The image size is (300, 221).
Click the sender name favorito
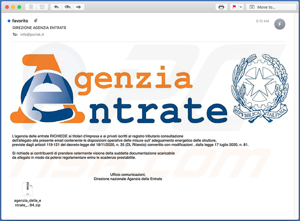[20, 21]
